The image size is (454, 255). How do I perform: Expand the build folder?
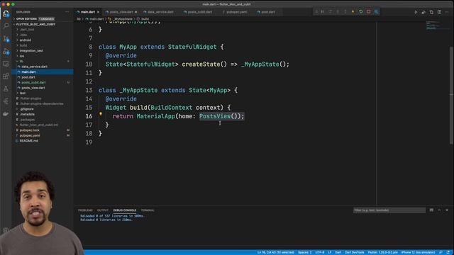click(23, 45)
